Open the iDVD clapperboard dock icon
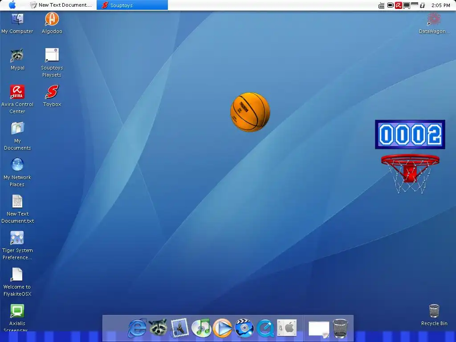This screenshot has height=342, width=456. pyautogui.click(x=244, y=328)
